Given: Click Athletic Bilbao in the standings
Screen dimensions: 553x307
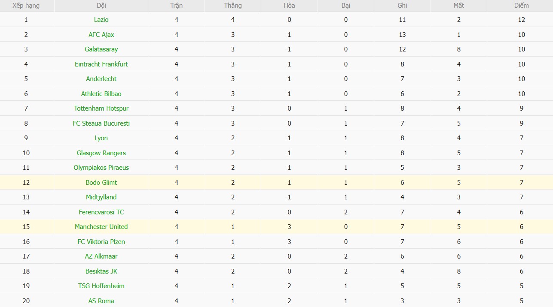Looking at the screenshot, I should click(101, 94).
